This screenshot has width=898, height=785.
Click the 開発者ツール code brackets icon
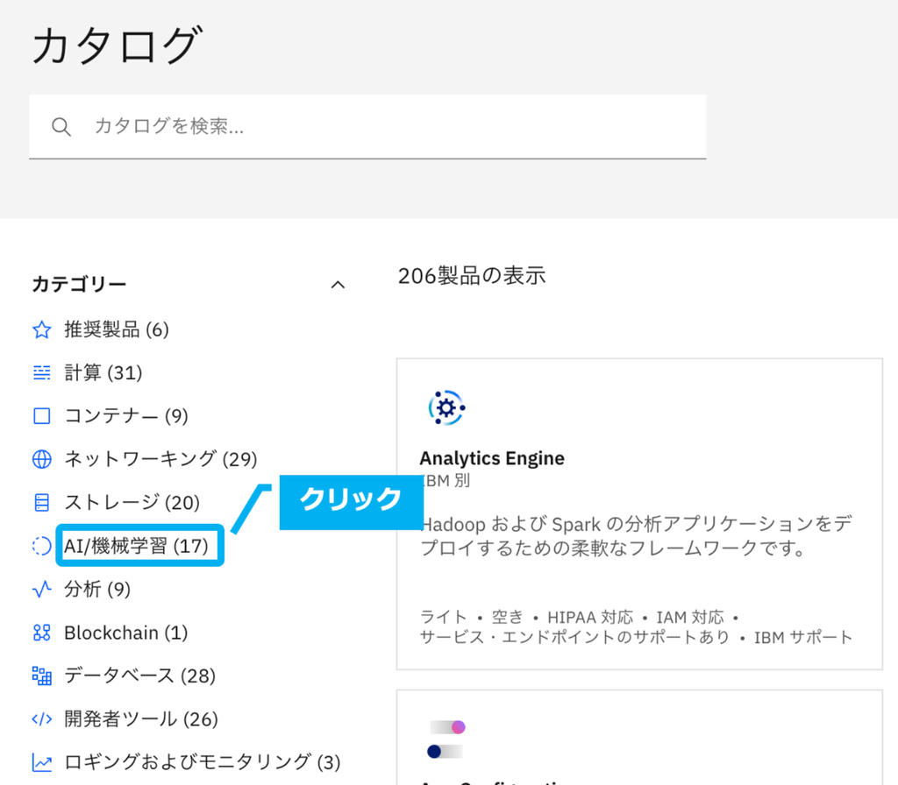tap(41, 718)
